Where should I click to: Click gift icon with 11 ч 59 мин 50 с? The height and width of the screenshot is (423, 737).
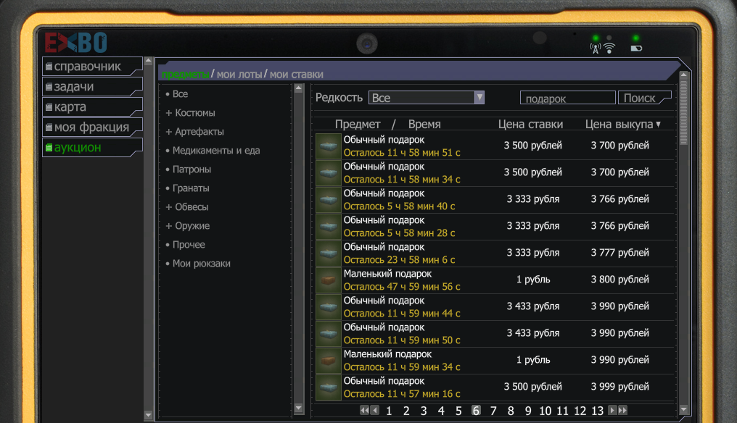328,333
